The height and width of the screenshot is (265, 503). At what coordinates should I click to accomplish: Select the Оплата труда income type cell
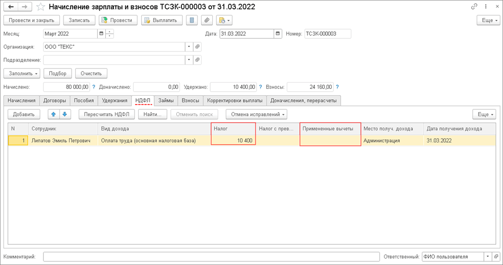154,141
